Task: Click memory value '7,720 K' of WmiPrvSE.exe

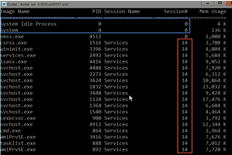Action: click(216, 150)
